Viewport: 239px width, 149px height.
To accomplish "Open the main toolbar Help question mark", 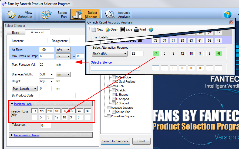I will tap(227, 15).
